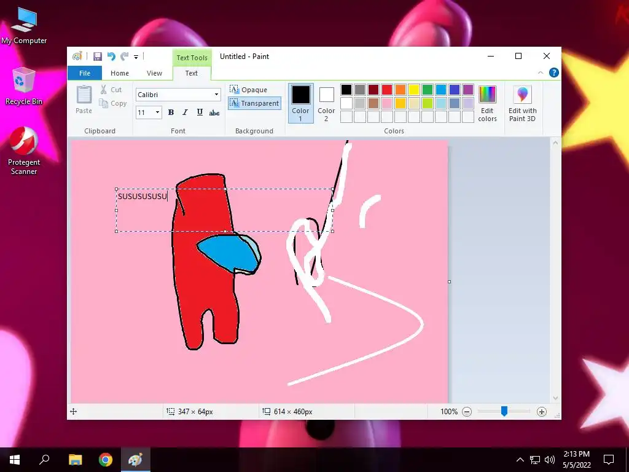This screenshot has width=629, height=472.
Task: Select Color 1 foreground button
Action: tap(300, 103)
